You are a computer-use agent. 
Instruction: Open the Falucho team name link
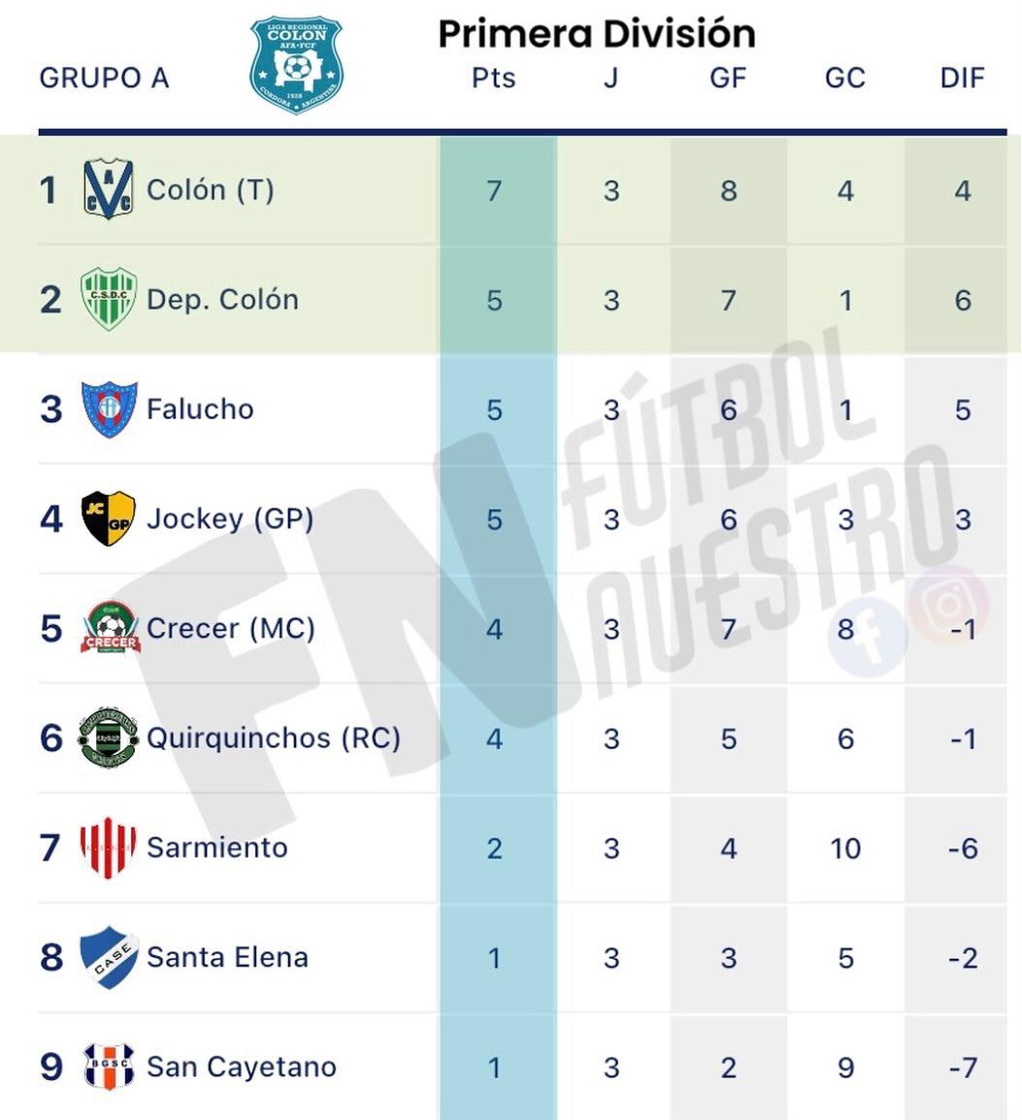pos(200,409)
